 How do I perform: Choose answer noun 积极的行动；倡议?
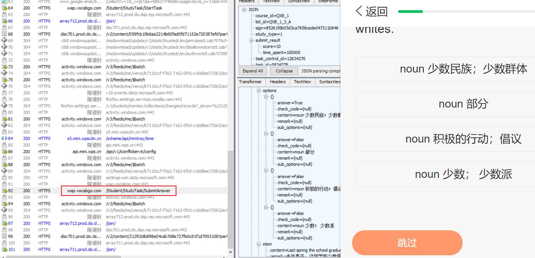click(445, 139)
